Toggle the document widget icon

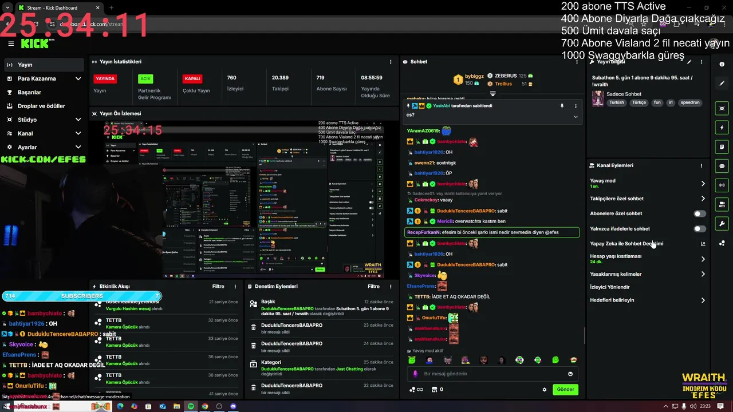click(x=722, y=147)
